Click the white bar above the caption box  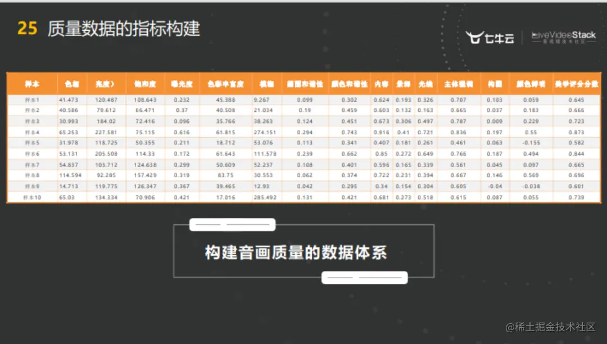(x=232, y=224)
